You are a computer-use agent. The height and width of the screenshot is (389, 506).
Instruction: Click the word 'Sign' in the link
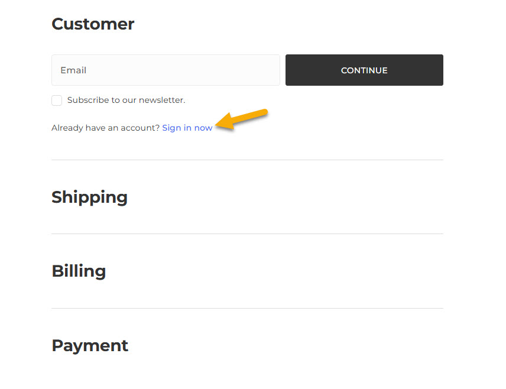tap(171, 128)
